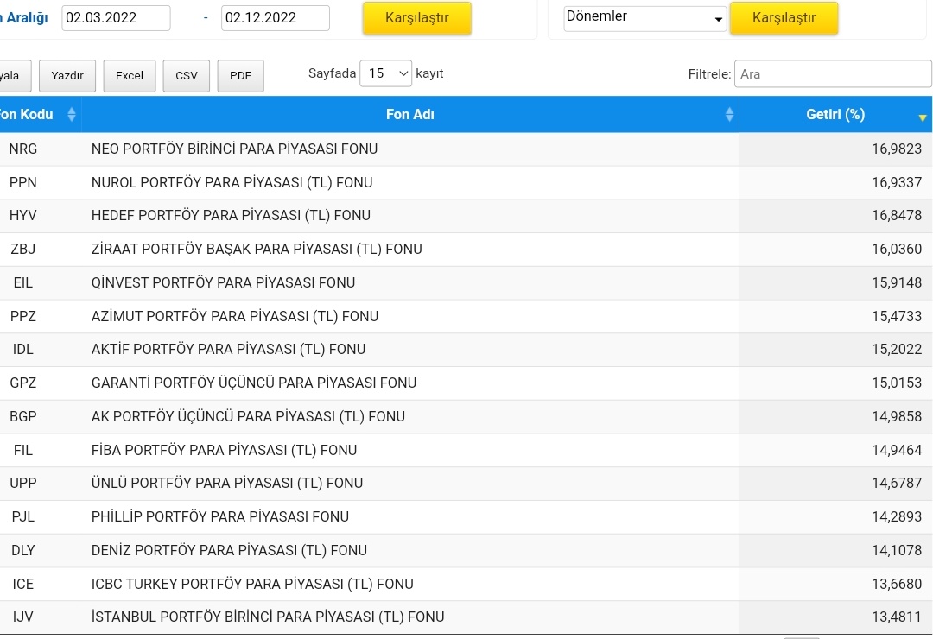Click fund code EIL
Image resolution: width=933 pixels, height=639 pixels.
pos(23,282)
